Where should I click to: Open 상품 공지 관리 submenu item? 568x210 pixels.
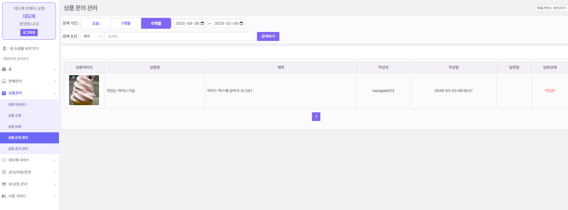(18, 149)
